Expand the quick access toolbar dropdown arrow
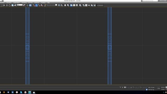The height and width of the screenshot is (94, 167). [x=3, y=1]
